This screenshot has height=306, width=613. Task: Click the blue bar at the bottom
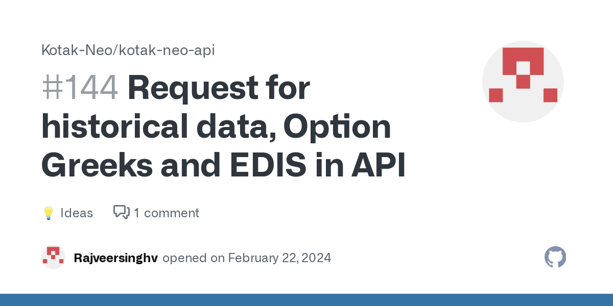point(306,300)
